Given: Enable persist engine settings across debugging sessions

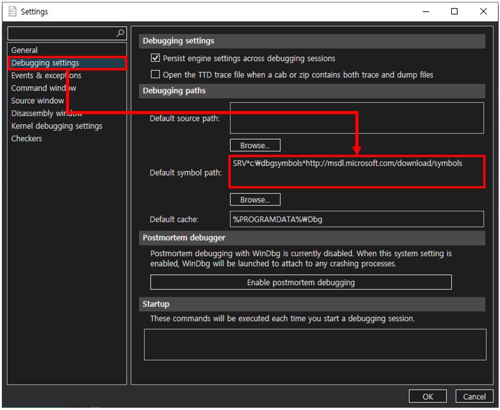Looking at the screenshot, I should [155, 57].
